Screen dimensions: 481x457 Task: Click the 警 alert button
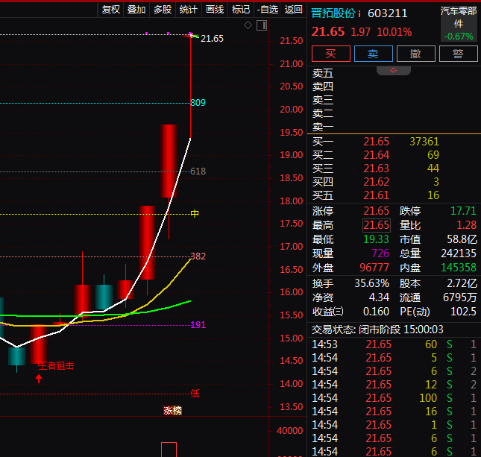[x=459, y=54]
